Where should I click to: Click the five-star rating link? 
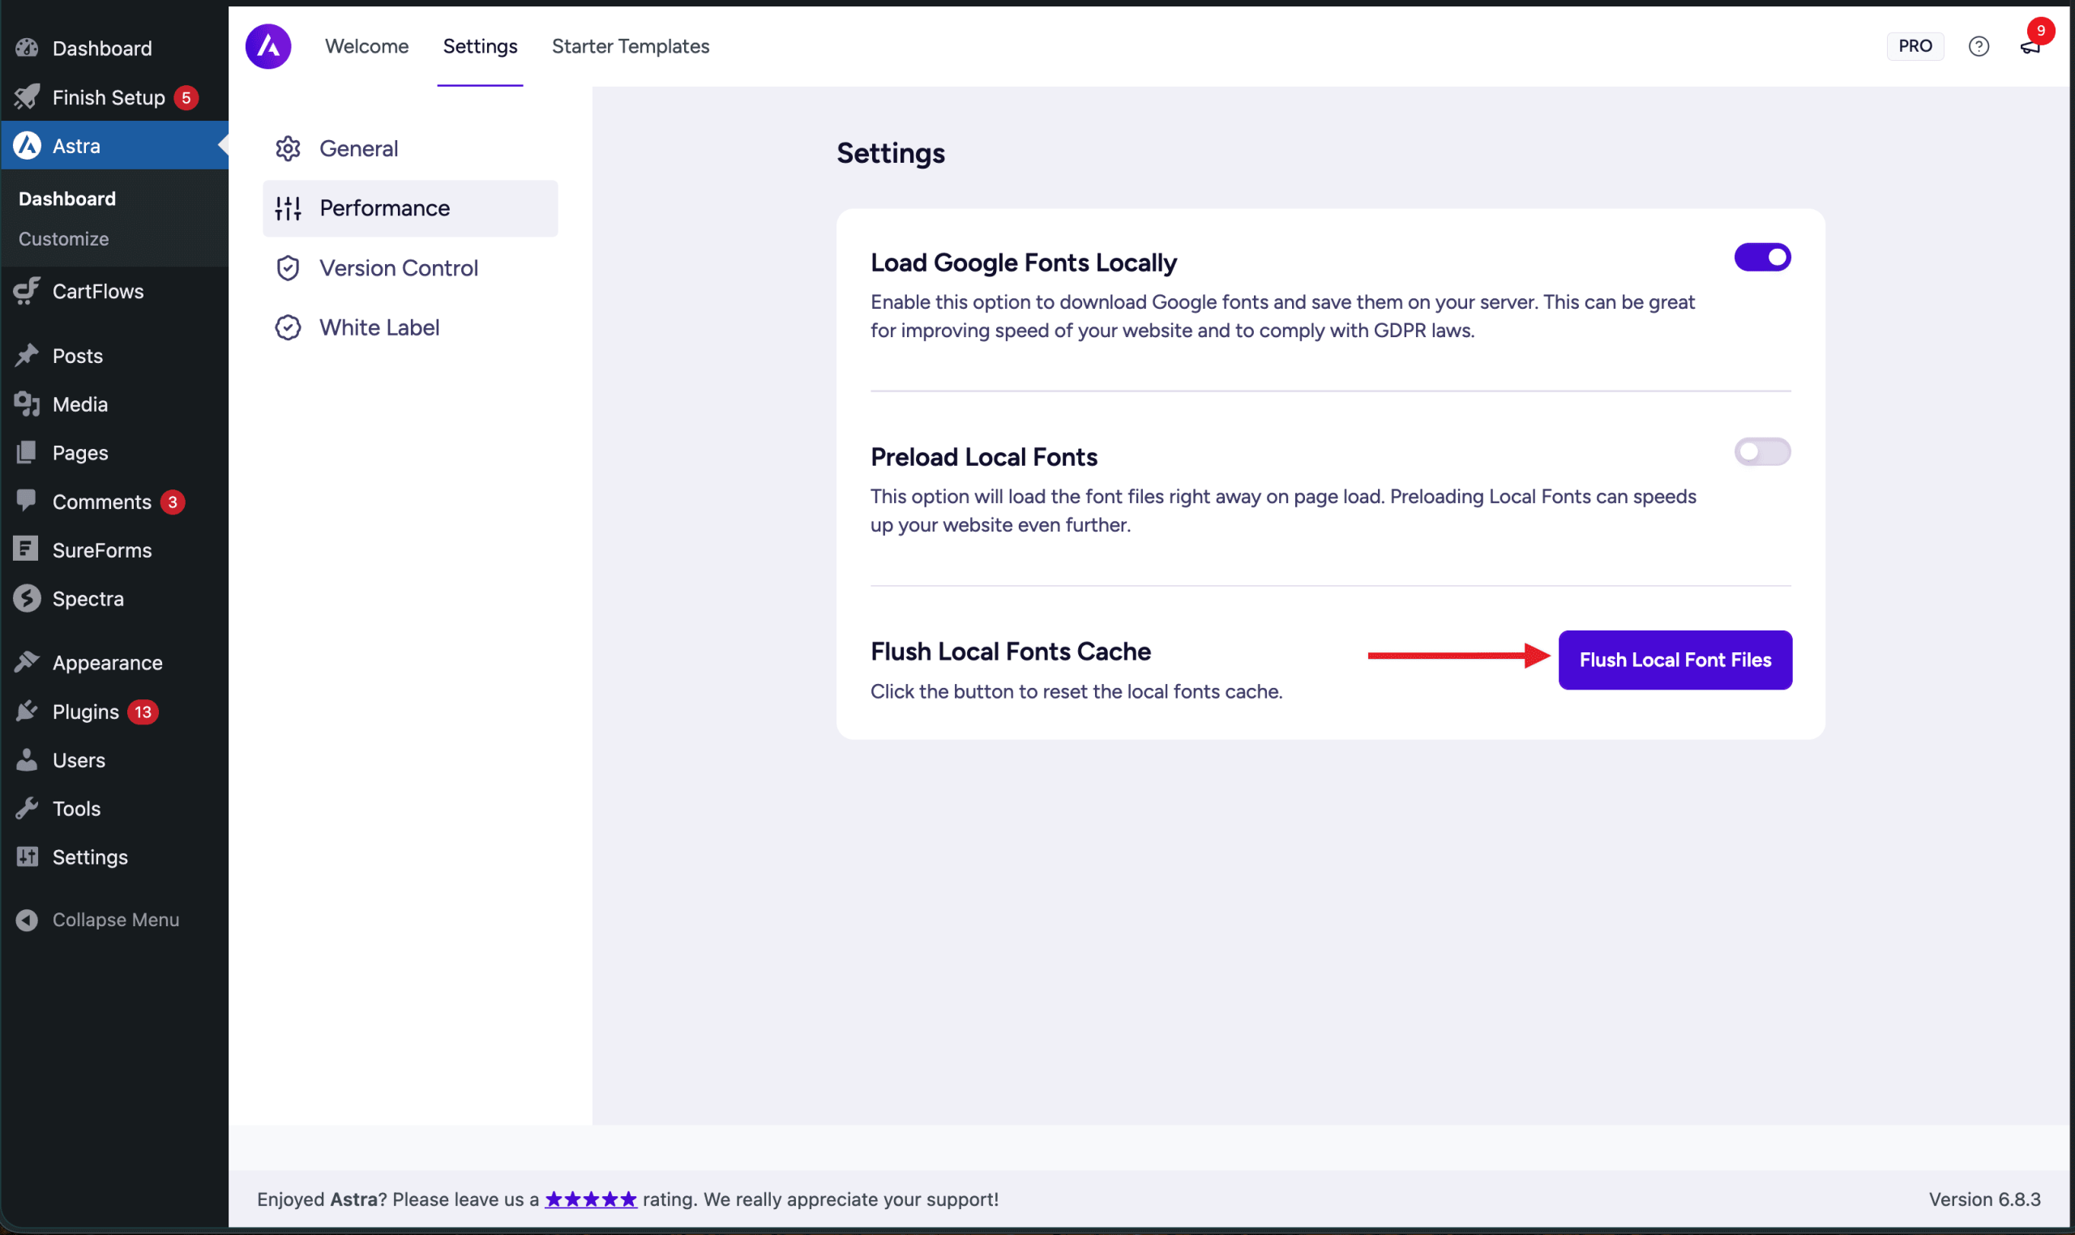pos(590,1199)
